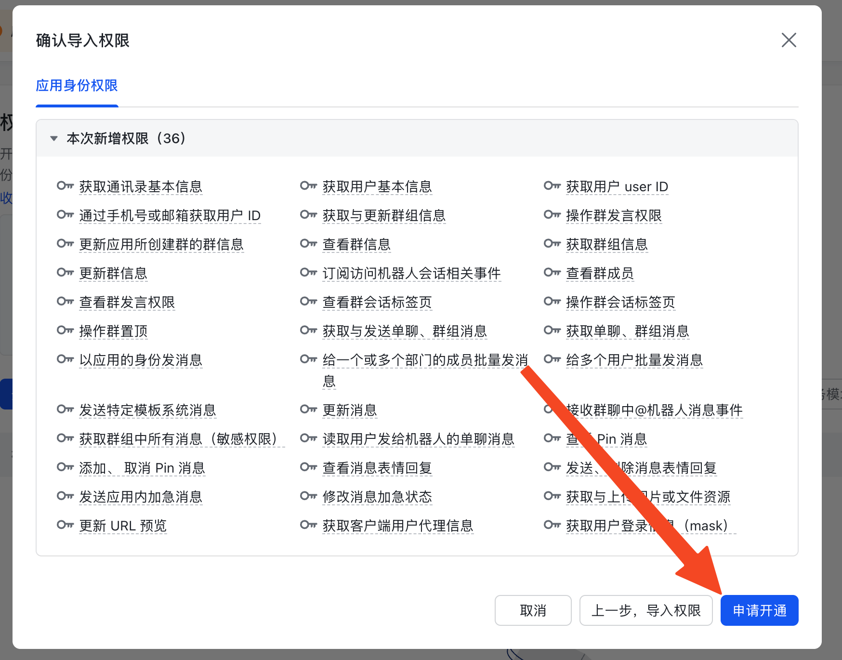
Task: Open the 查看群发言权限 permission link
Action: [127, 302]
